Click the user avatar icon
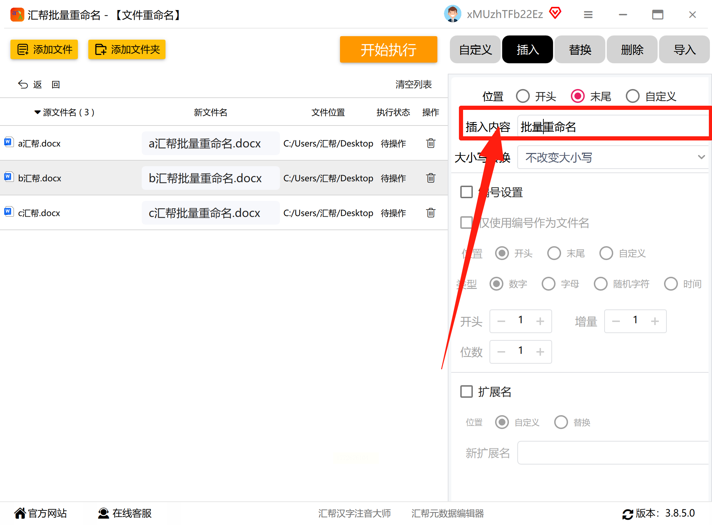Image resolution: width=712 pixels, height=525 pixels. point(452,14)
